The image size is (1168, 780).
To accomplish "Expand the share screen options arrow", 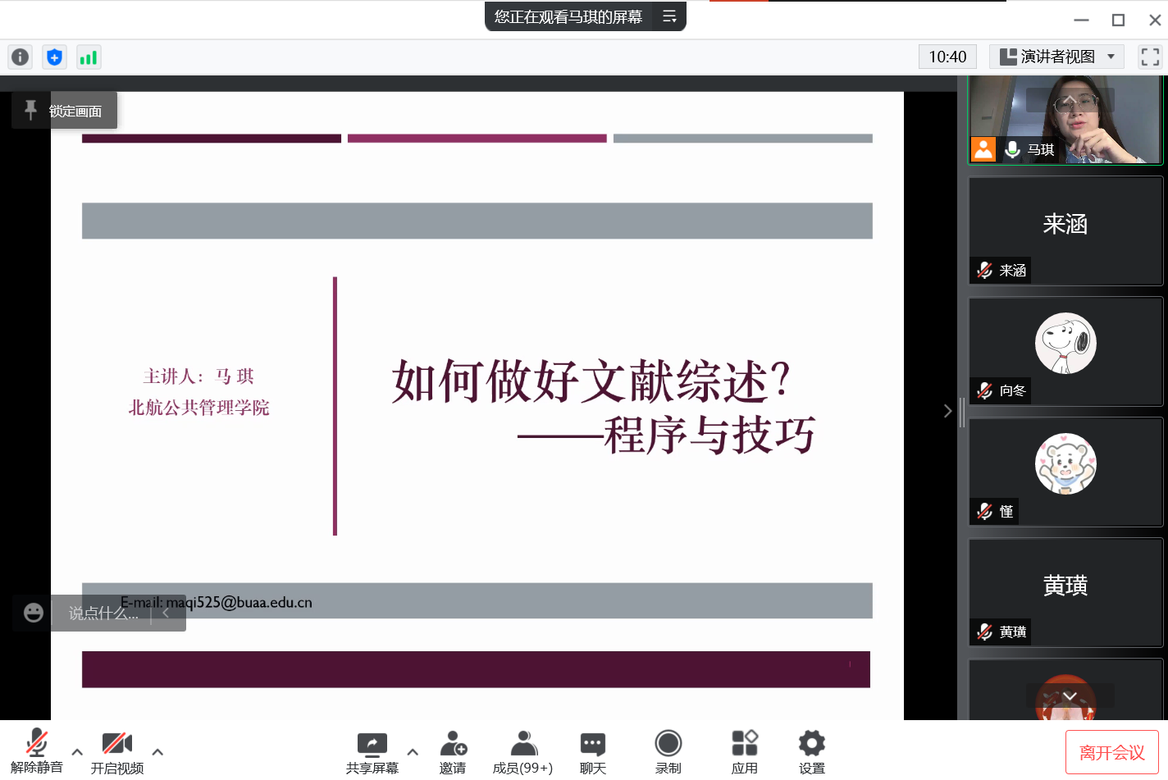I will tap(413, 751).
